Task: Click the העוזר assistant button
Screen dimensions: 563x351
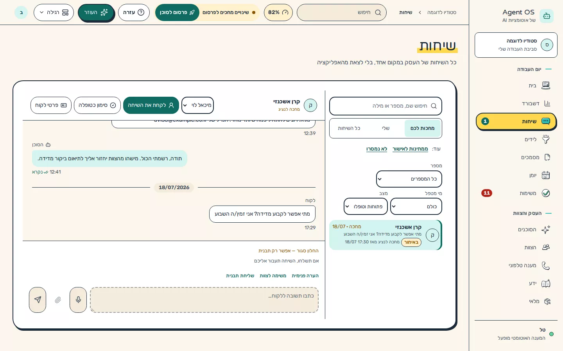Action: [96, 12]
